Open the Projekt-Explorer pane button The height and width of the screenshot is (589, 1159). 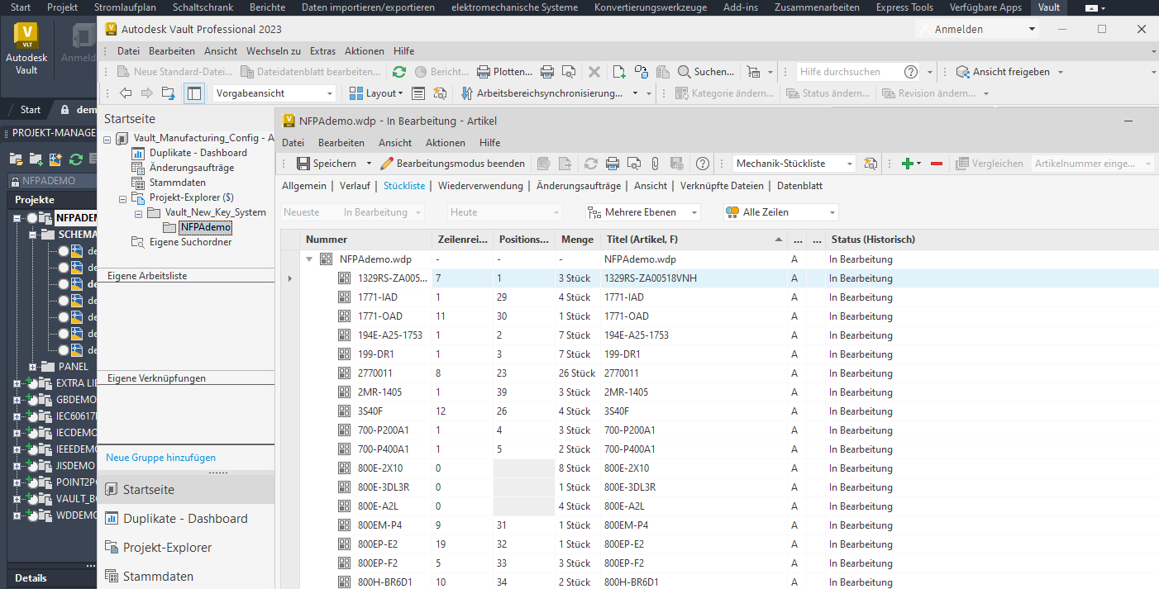186,547
